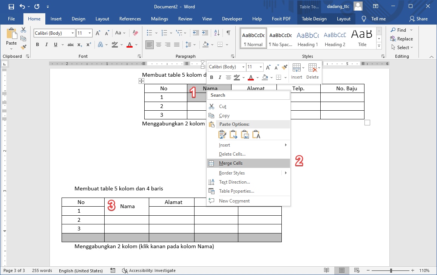Click the Replace button in the Editing group
The image size is (437, 275).
coord(402,39)
